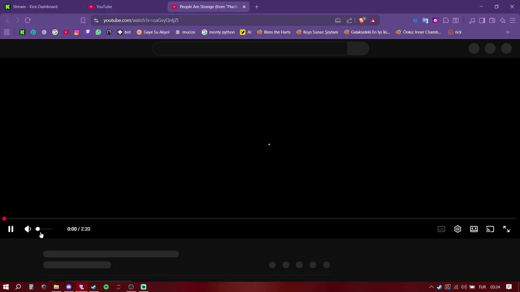Image resolution: width=520 pixels, height=292 pixels.
Task: Open Windows Start menu
Action: (x=6, y=287)
